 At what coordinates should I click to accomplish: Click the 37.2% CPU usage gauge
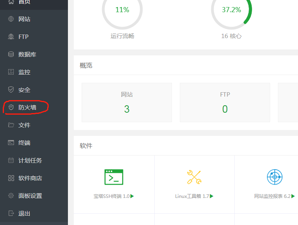[231, 10]
